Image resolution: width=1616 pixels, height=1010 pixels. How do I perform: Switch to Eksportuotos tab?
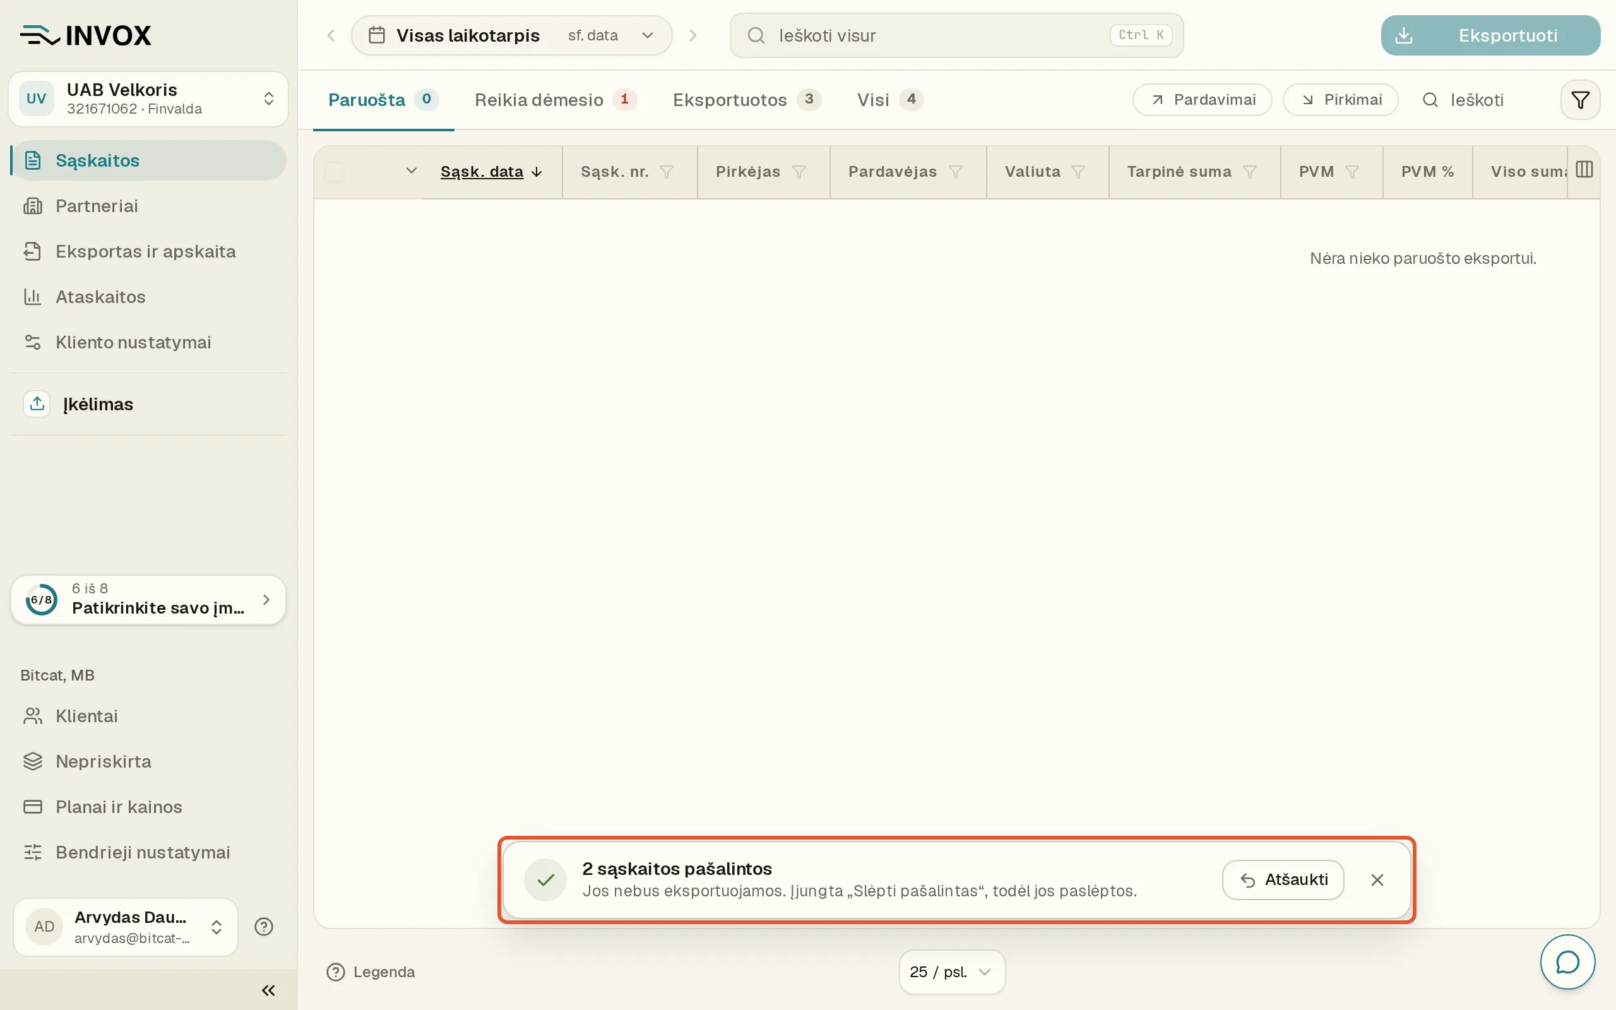point(747,100)
